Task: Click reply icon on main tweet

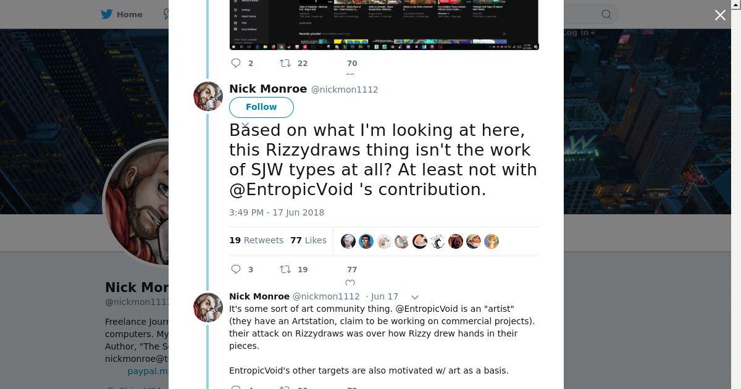Action: [235, 269]
